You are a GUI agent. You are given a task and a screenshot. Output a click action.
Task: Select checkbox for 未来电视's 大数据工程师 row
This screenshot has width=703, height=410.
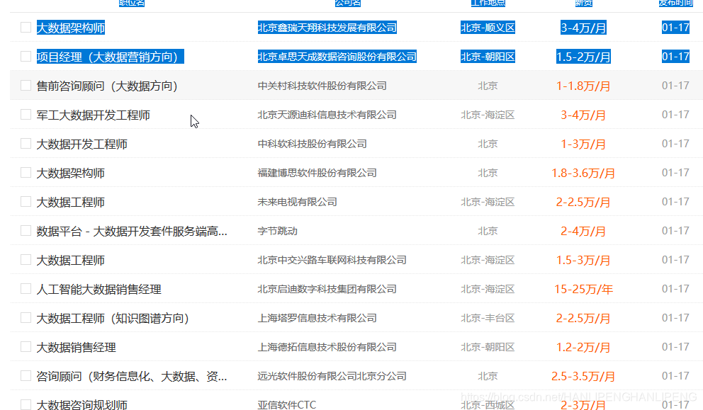[26, 202]
